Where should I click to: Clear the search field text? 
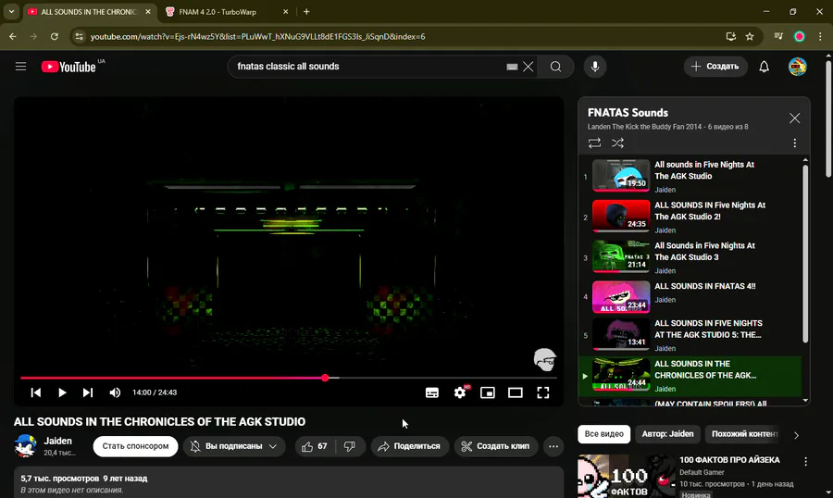[x=528, y=67]
